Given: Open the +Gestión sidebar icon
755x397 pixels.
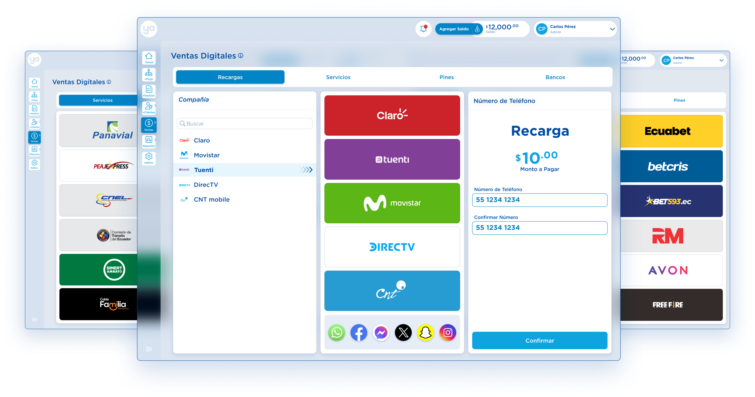Looking at the screenshot, I should point(149,91).
